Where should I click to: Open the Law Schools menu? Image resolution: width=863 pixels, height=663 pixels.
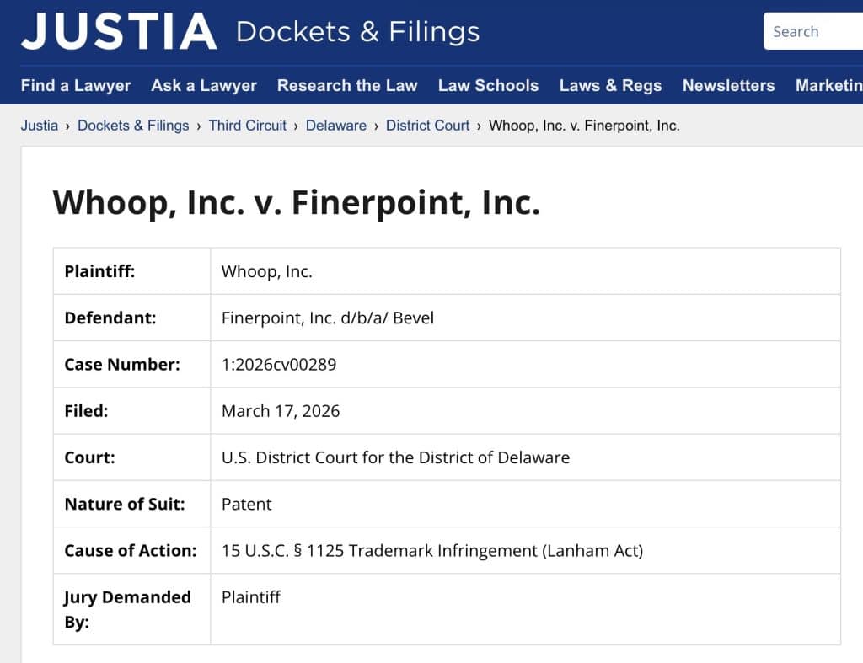click(488, 85)
